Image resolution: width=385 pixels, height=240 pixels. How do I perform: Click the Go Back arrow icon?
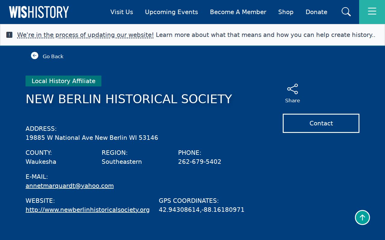[x=35, y=55]
